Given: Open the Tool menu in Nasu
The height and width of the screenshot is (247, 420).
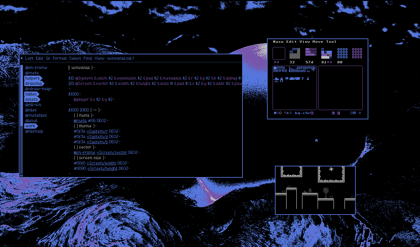Looking at the screenshot, I should [331, 42].
